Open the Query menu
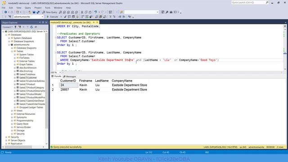 coord(28,8)
